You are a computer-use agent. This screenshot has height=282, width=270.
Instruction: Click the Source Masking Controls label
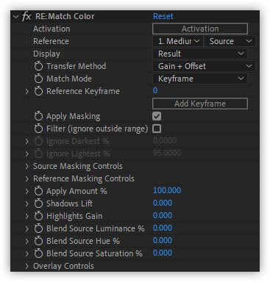point(78,166)
